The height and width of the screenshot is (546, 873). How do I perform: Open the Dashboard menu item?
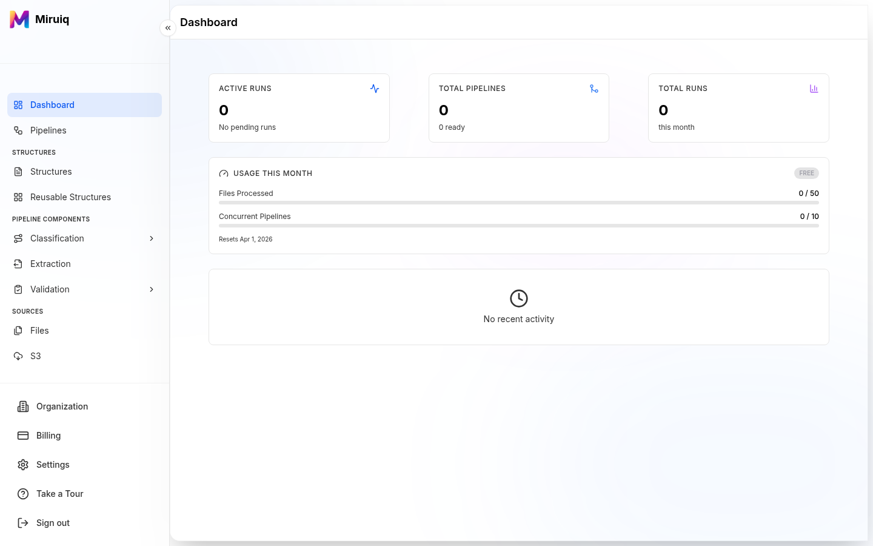click(x=84, y=105)
